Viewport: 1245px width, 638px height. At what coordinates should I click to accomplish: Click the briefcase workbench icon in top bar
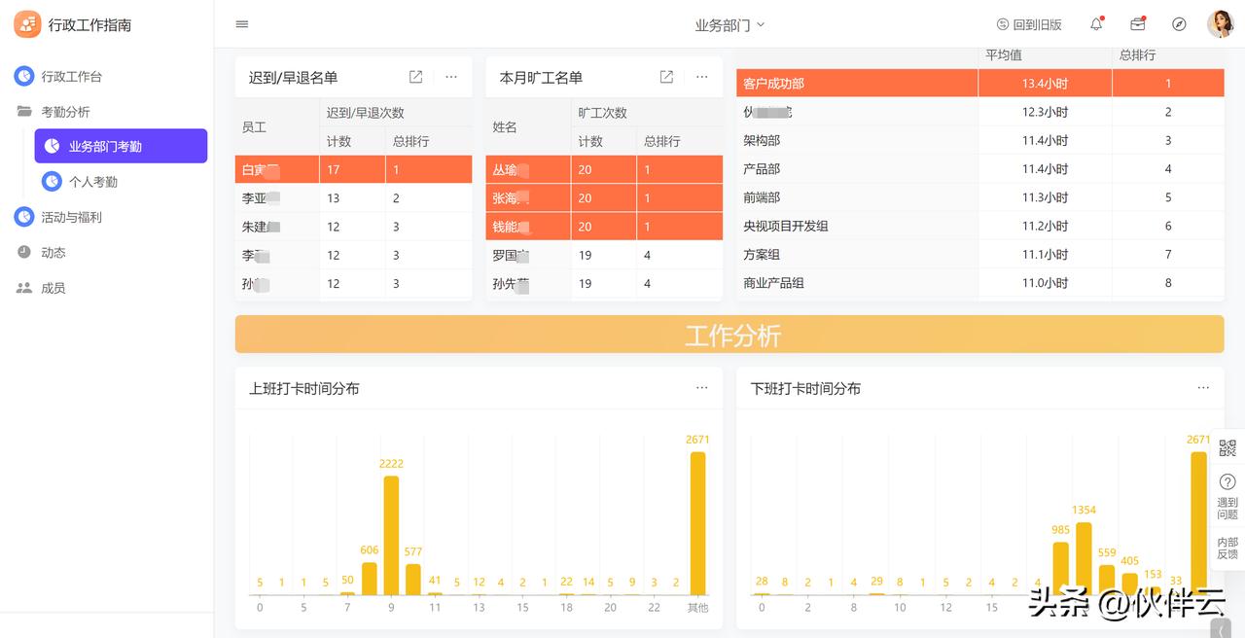(1137, 24)
